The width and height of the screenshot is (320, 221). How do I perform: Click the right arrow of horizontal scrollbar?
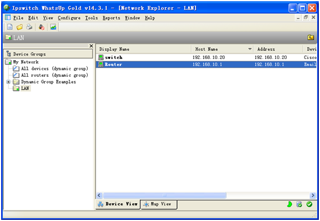coord(313,195)
